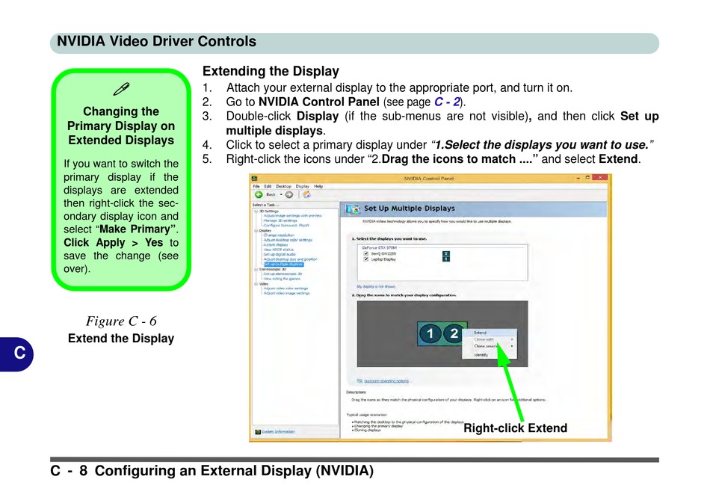
Task: Open the Back history dropdown arrow
Action: point(281,195)
